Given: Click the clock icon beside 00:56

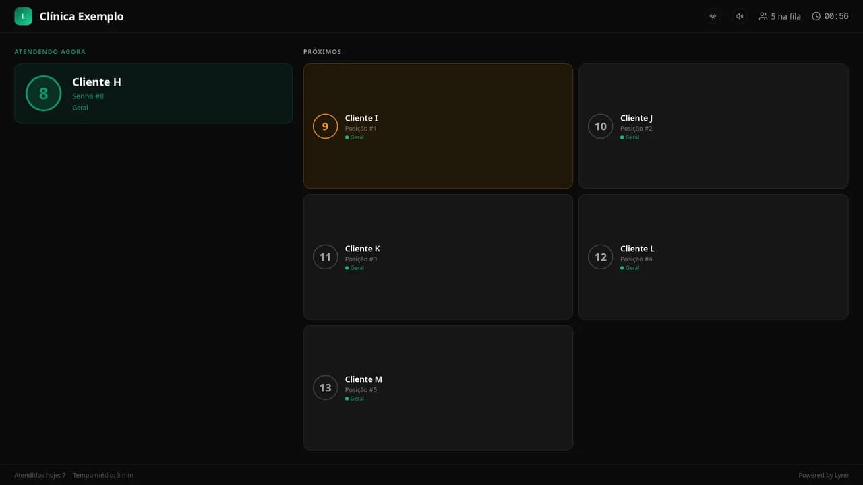Looking at the screenshot, I should (x=816, y=16).
